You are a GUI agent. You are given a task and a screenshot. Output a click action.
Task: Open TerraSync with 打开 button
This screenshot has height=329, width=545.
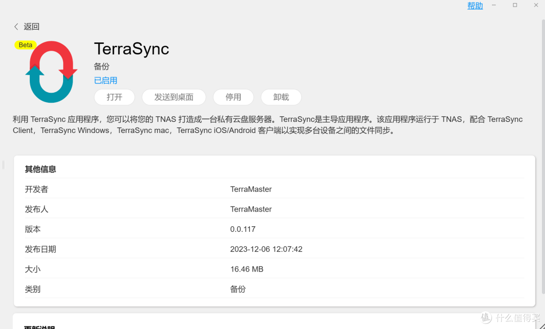click(x=115, y=97)
